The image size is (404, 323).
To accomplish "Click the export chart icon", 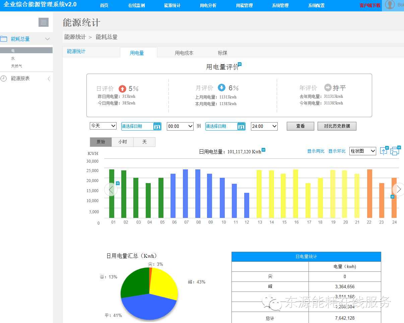I will 384,151.
